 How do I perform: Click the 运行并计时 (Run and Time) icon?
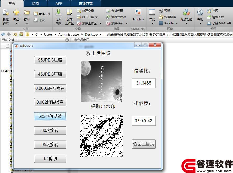[108, 17]
